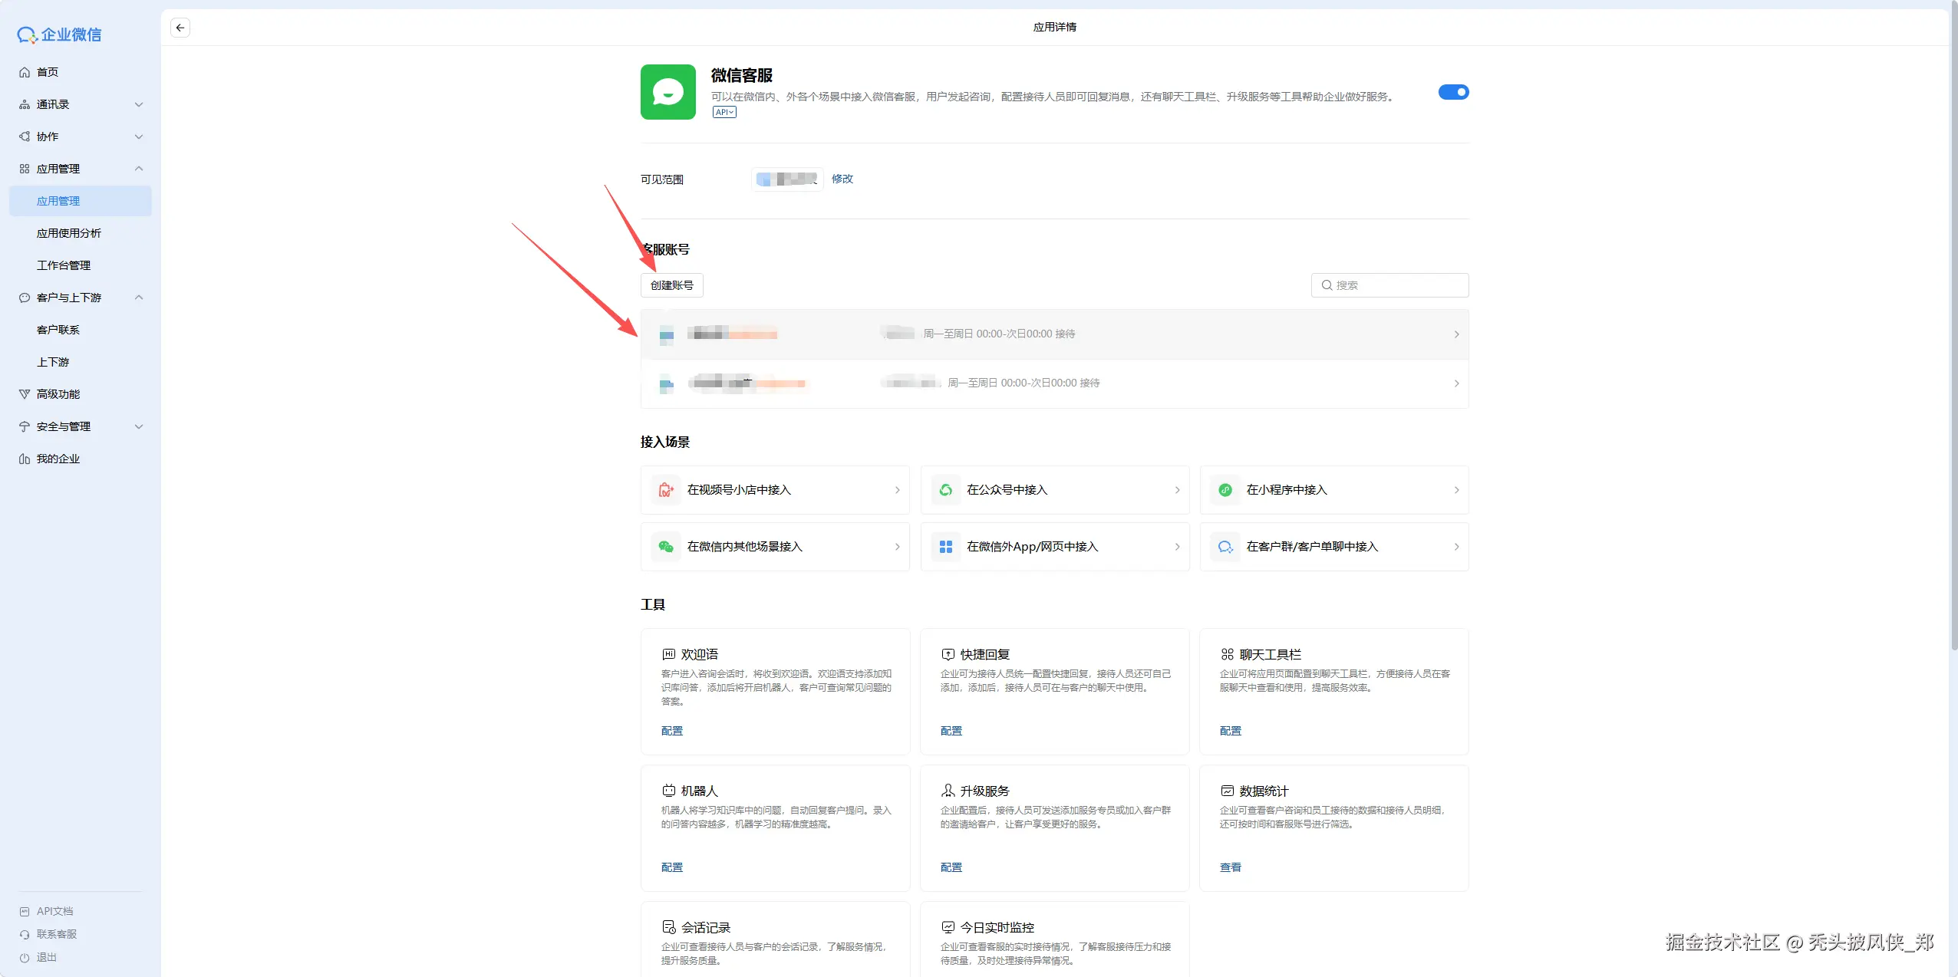
Task: Click the 在公众号中接入 icon
Action: pyautogui.click(x=946, y=490)
